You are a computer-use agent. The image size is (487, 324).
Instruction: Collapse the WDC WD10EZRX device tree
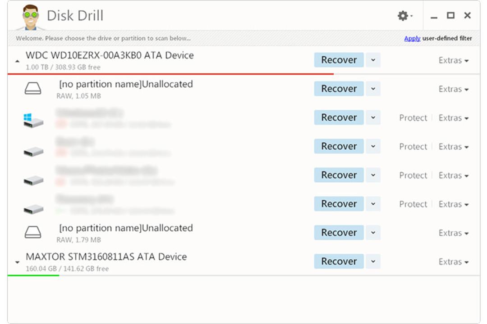point(18,61)
